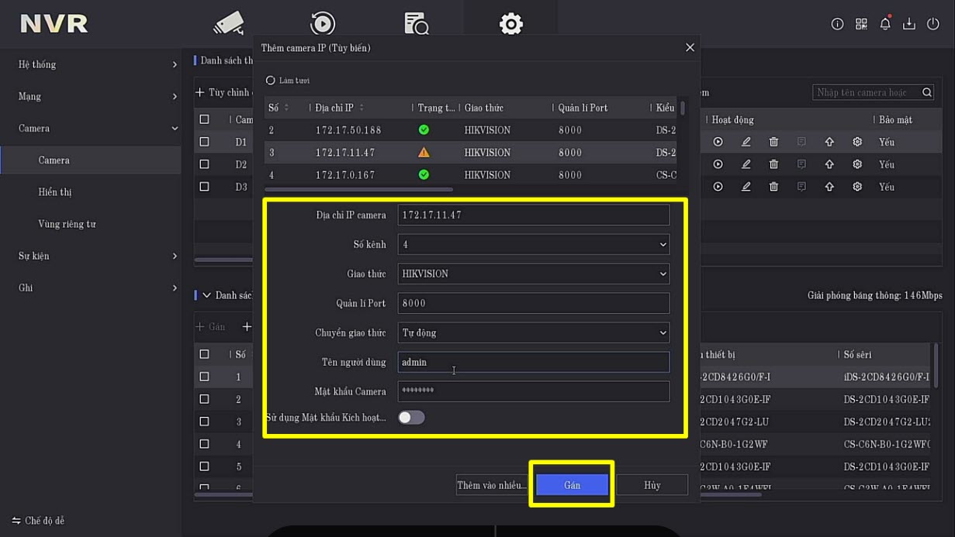The image size is (955, 537).
Task: Click the QR code icon in header
Action: coord(861,24)
